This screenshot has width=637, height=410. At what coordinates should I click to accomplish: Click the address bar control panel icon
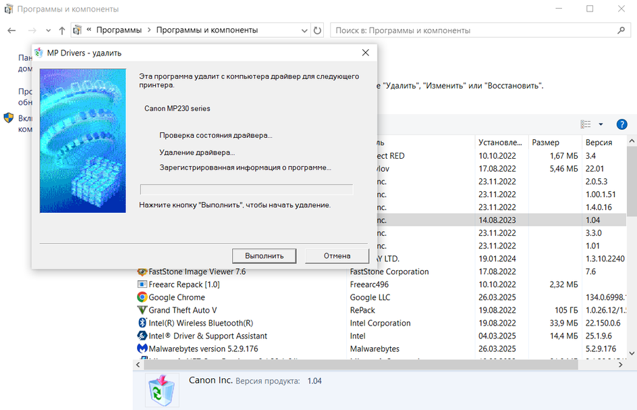(x=77, y=30)
